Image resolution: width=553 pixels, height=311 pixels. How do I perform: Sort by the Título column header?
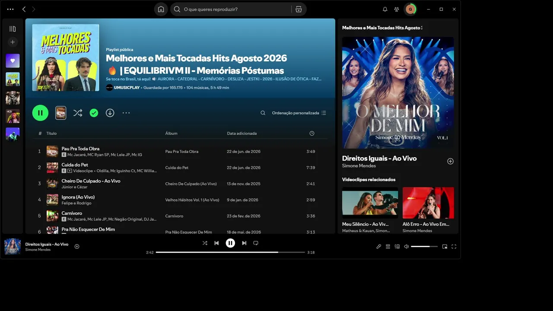coord(51,133)
